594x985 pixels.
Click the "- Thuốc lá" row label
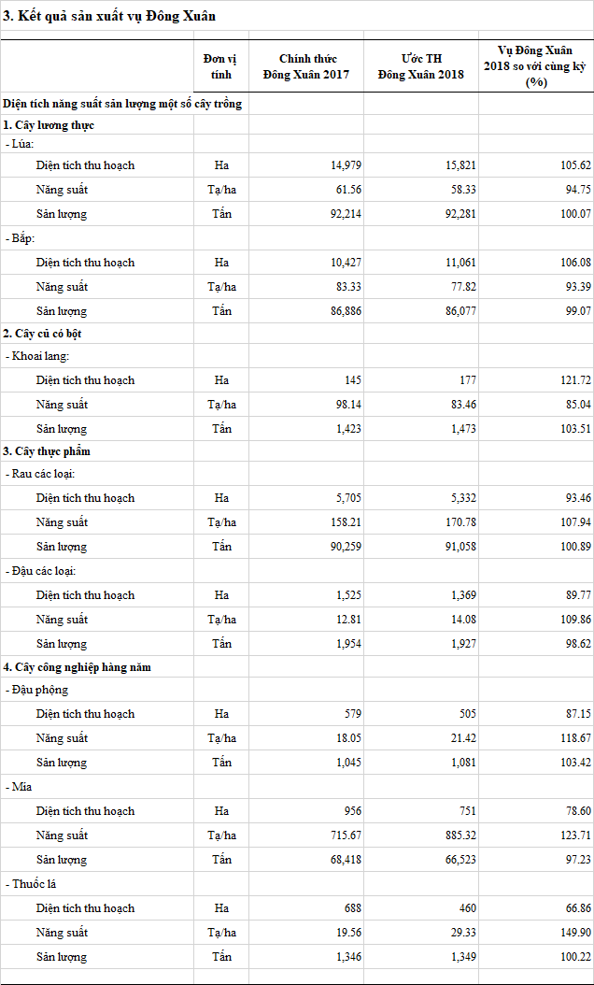click(33, 884)
